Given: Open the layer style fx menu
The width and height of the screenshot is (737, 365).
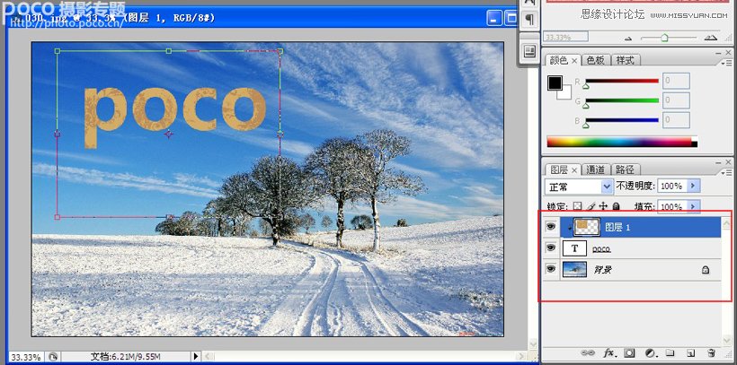Looking at the screenshot, I should coord(609,352).
